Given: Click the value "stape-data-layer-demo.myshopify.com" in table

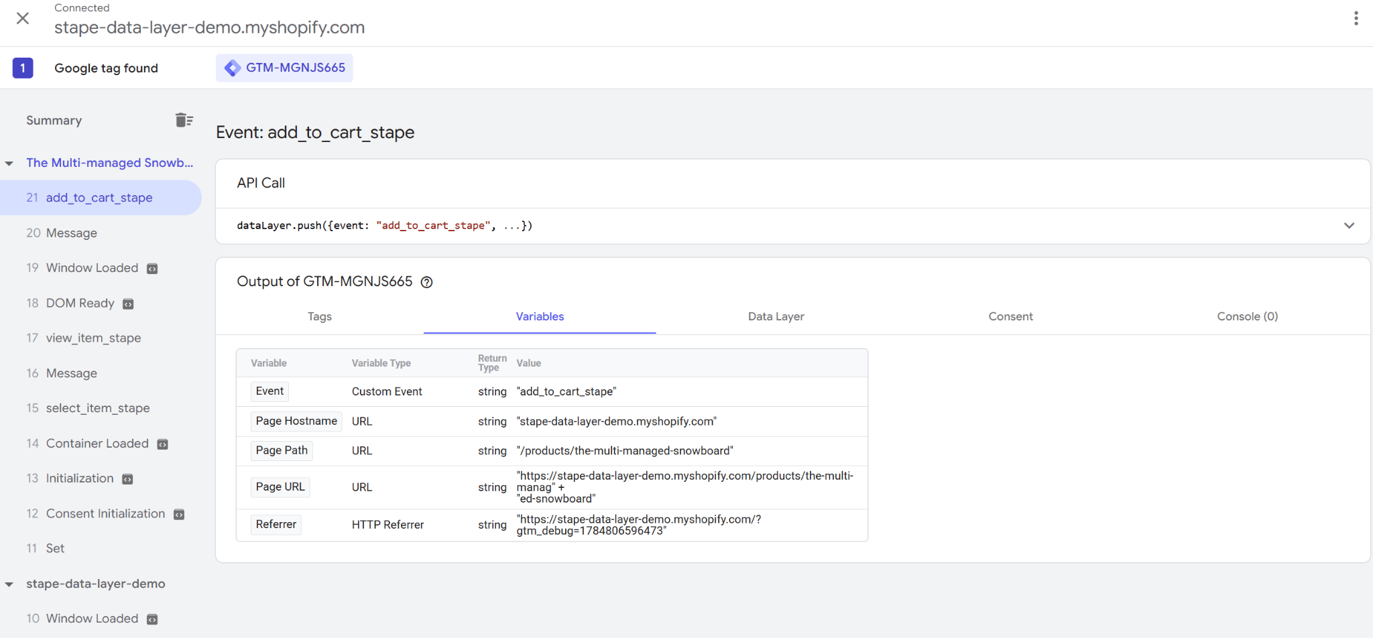Looking at the screenshot, I should tap(617, 422).
